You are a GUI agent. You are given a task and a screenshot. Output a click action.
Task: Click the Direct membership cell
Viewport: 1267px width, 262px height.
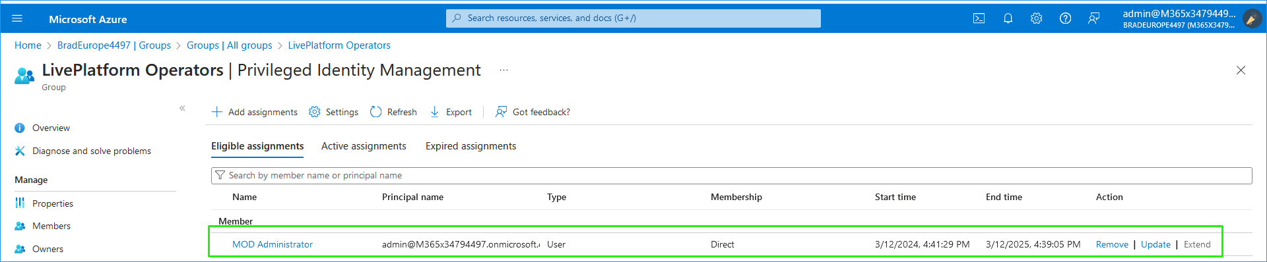point(723,244)
